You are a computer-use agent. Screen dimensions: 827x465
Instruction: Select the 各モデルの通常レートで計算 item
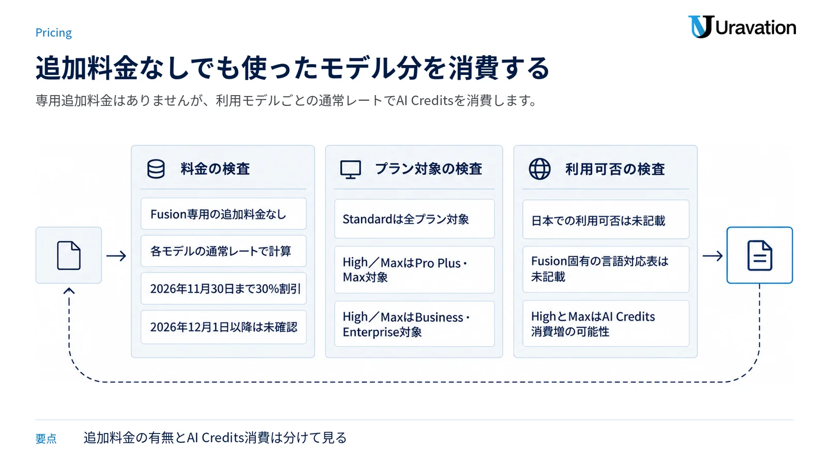[x=223, y=251]
